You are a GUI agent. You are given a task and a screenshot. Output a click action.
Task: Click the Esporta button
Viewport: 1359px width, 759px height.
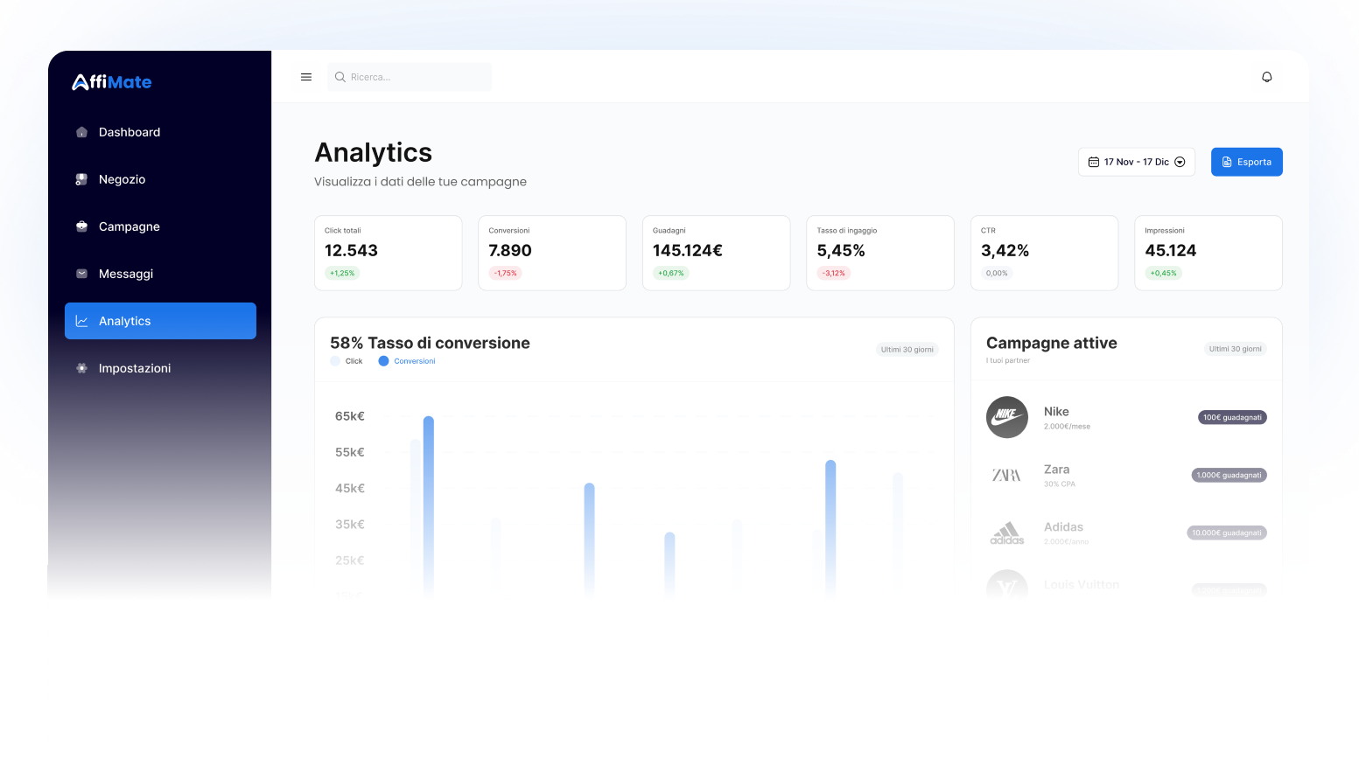(1246, 162)
